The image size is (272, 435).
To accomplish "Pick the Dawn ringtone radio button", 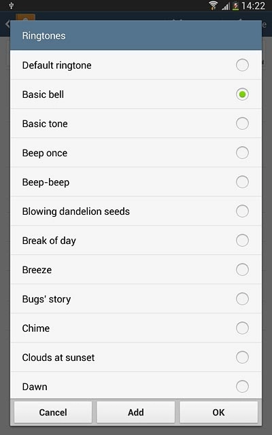I will [x=242, y=387].
